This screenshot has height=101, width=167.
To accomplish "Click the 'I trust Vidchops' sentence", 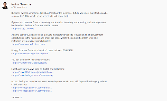I will pyautogui.click(x=88, y=81).
